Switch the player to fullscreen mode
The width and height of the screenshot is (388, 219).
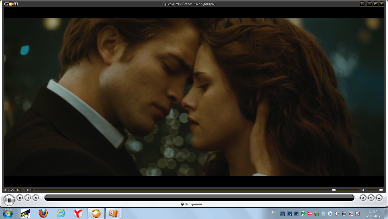pyautogui.click(x=362, y=4)
